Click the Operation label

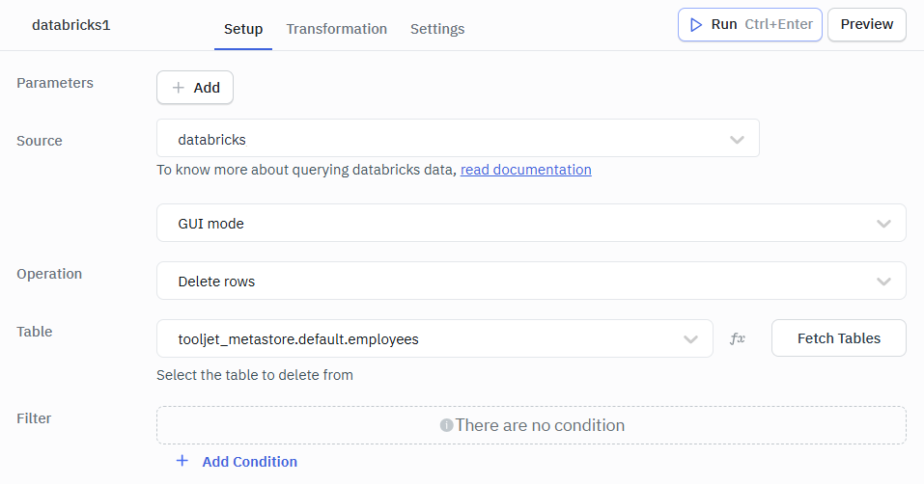click(49, 274)
